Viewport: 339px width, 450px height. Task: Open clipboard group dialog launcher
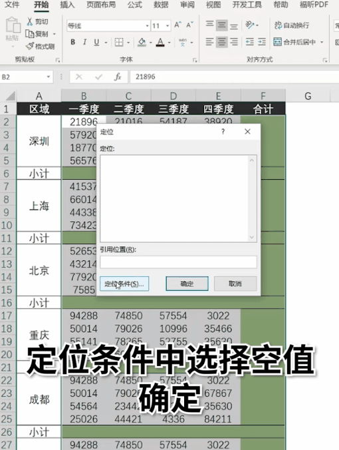58,60
